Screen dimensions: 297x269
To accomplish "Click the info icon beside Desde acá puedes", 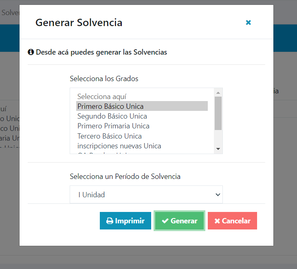I will (x=31, y=52).
